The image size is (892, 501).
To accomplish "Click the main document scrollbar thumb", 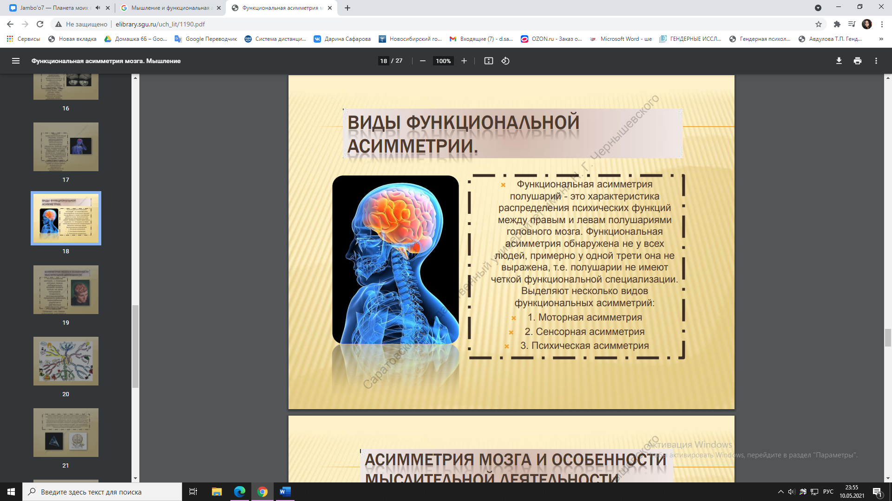I will [x=888, y=337].
